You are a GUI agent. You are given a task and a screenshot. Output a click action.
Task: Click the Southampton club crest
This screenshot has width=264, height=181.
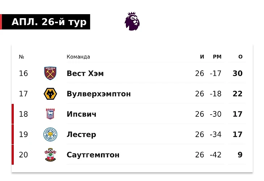point(50,155)
